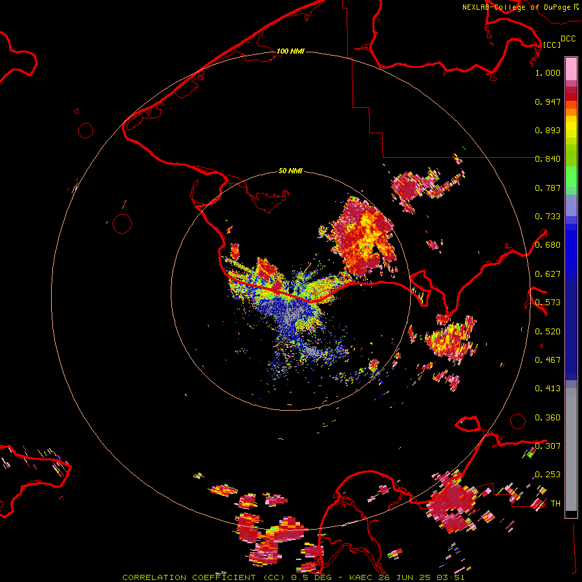The width and height of the screenshot is (582, 582).
Task: Click the 0.520 legend value
Action: [548, 332]
